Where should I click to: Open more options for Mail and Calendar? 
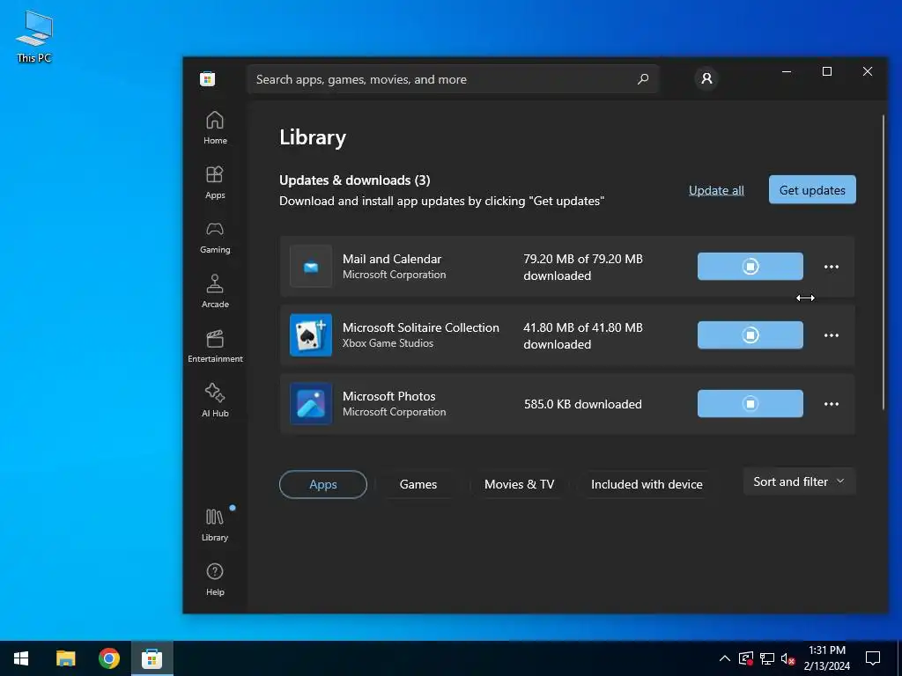click(x=832, y=267)
